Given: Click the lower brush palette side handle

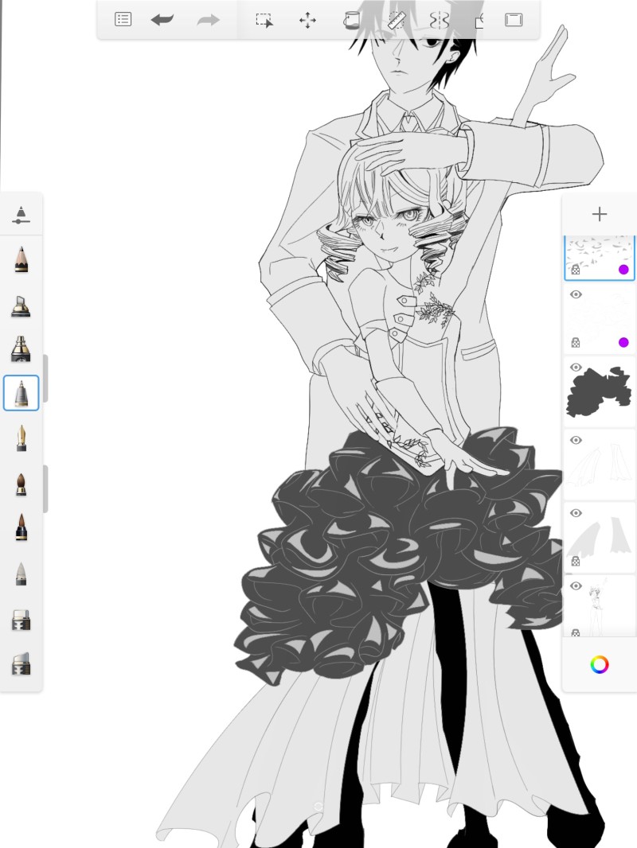Looking at the screenshot, I should (x=45, y=489).
